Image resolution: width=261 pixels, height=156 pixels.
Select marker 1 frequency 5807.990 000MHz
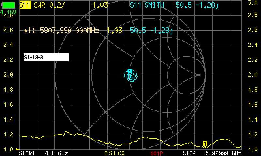(69, 31)
